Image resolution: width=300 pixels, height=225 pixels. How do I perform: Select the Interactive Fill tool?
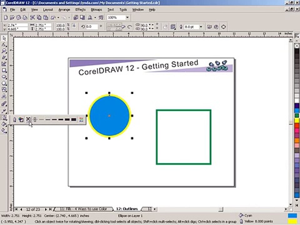point(4,131)
